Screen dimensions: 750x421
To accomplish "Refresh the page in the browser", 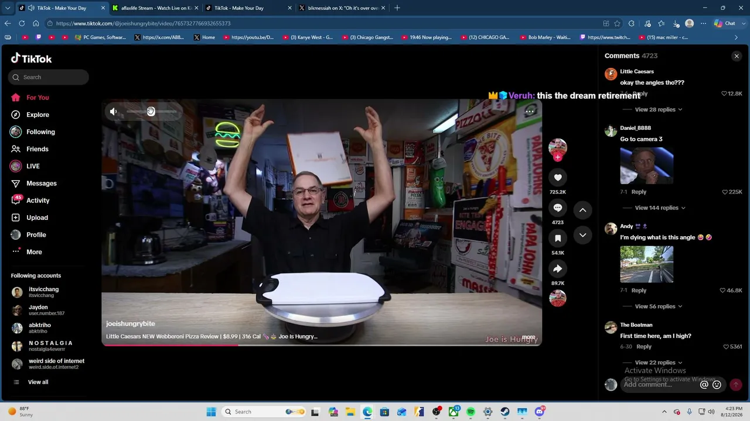I will pyautogui.click(x=22, y=23).
